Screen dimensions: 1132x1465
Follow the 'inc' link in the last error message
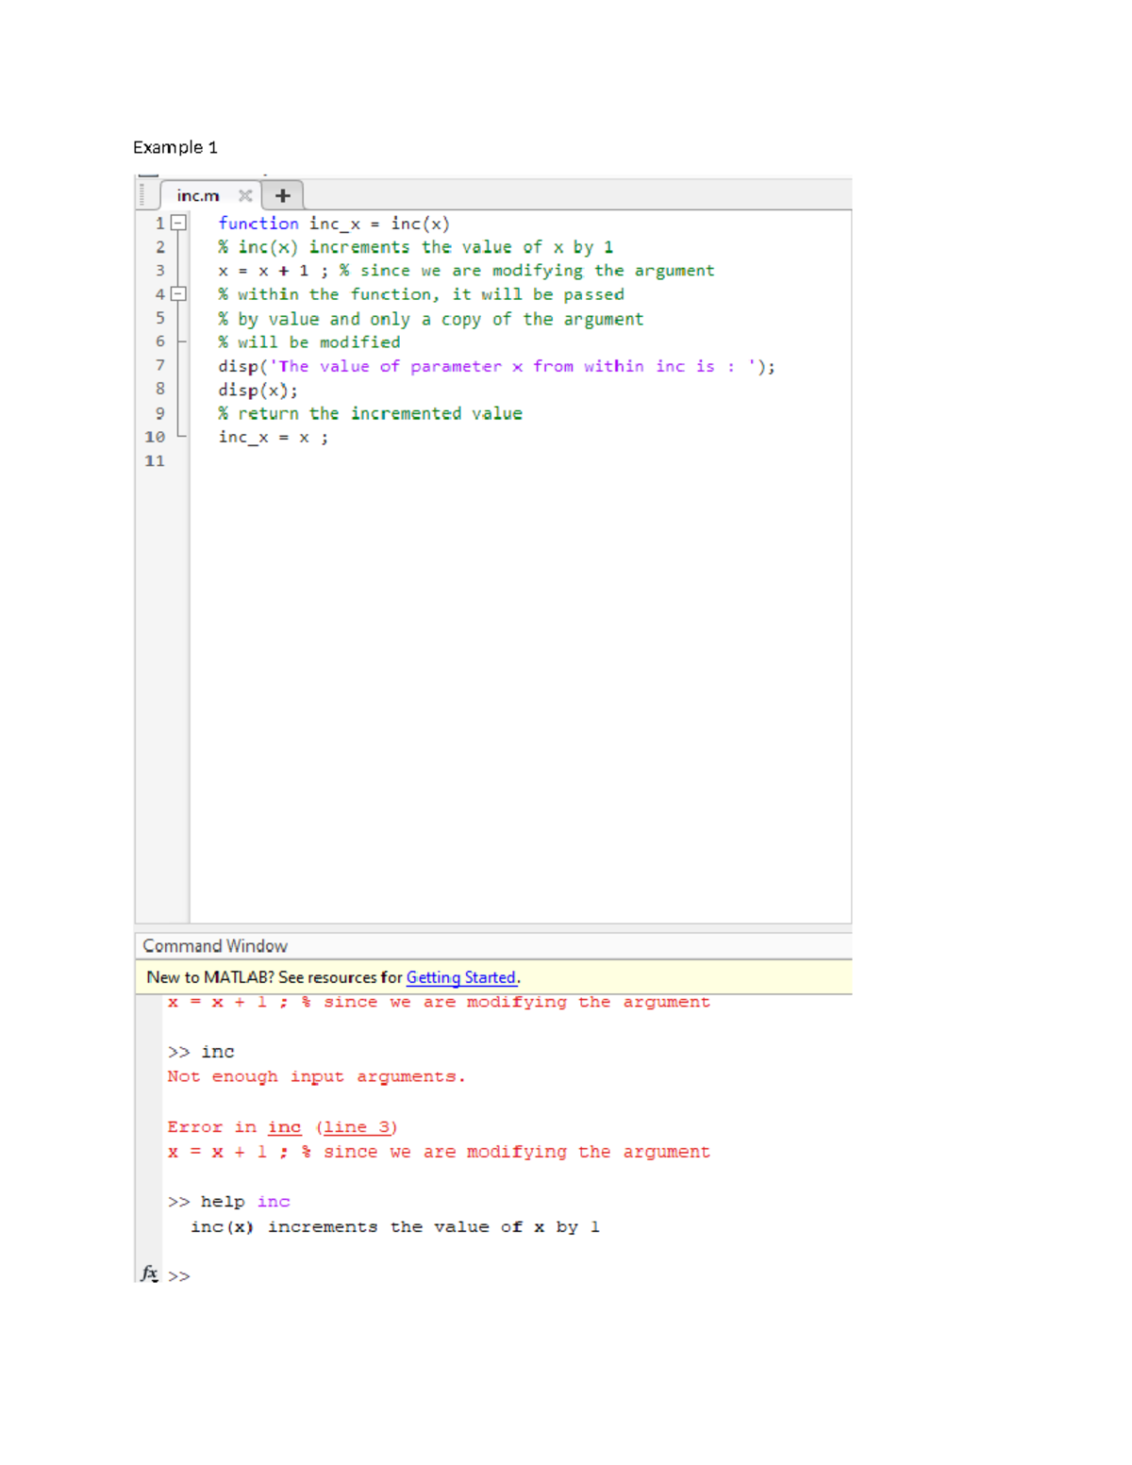pyautogui.click(x=284, y=1127)
